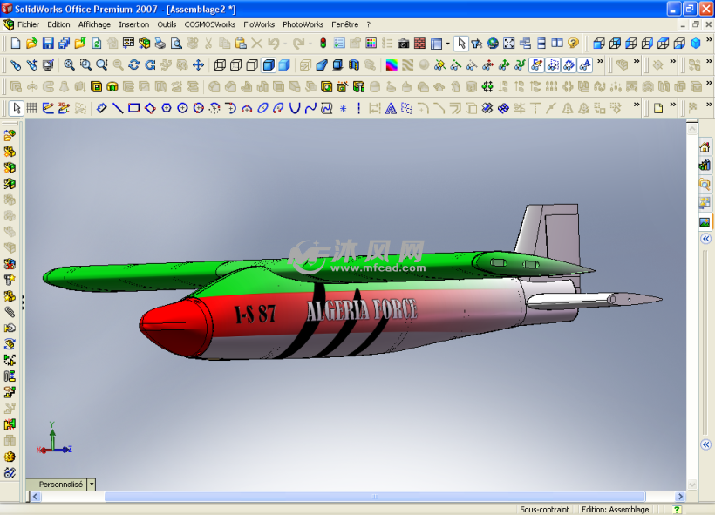Select the Zoom to Fit magnifier
Screen dimensions: 715x515
tap(69, 65)
